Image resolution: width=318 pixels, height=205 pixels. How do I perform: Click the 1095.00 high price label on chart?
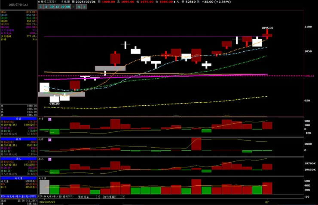click(267, 28)
